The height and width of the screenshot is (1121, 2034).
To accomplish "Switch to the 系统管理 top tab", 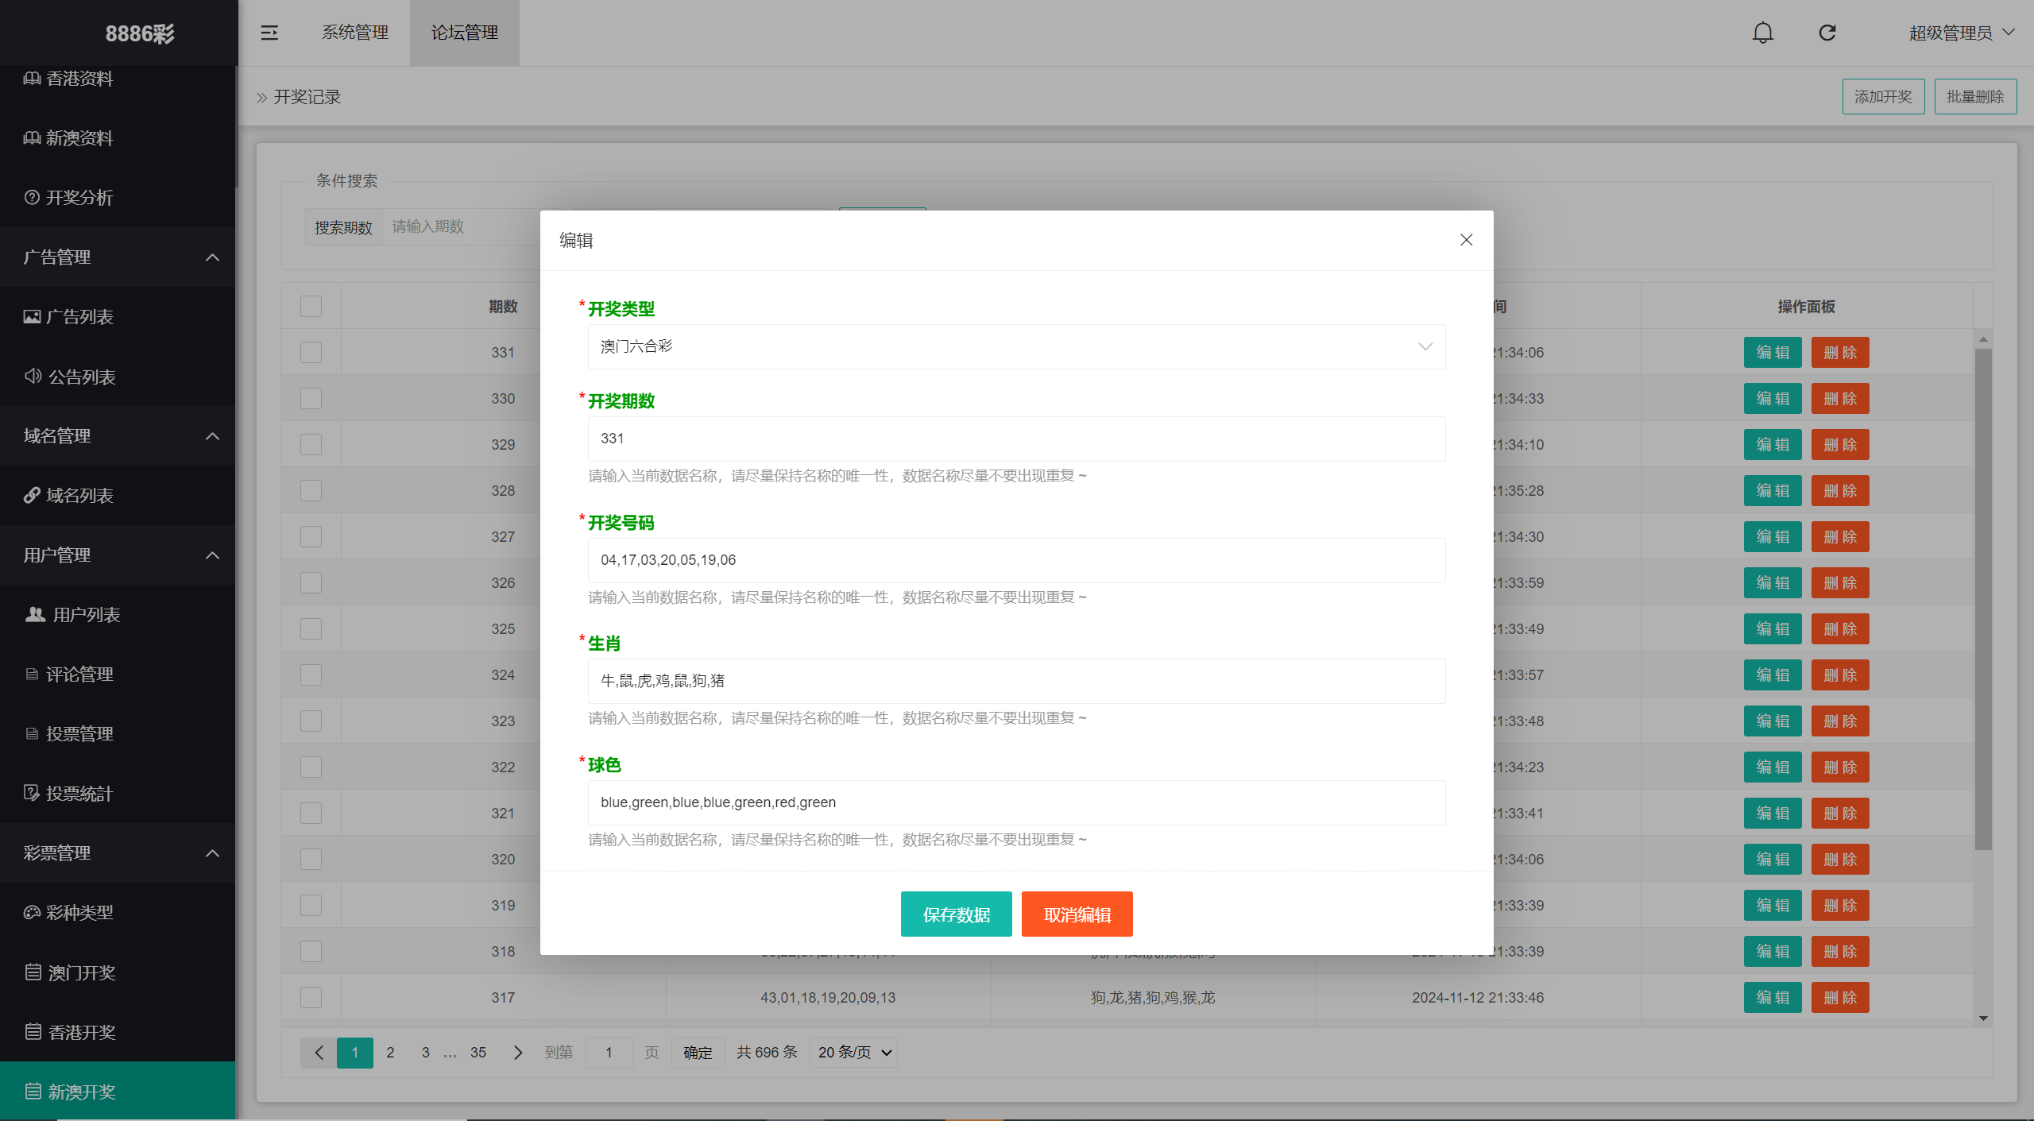I will pos(354,33).
